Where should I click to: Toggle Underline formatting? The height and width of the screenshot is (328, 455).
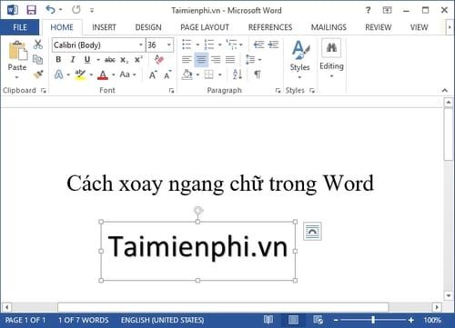tap(87, 59)
